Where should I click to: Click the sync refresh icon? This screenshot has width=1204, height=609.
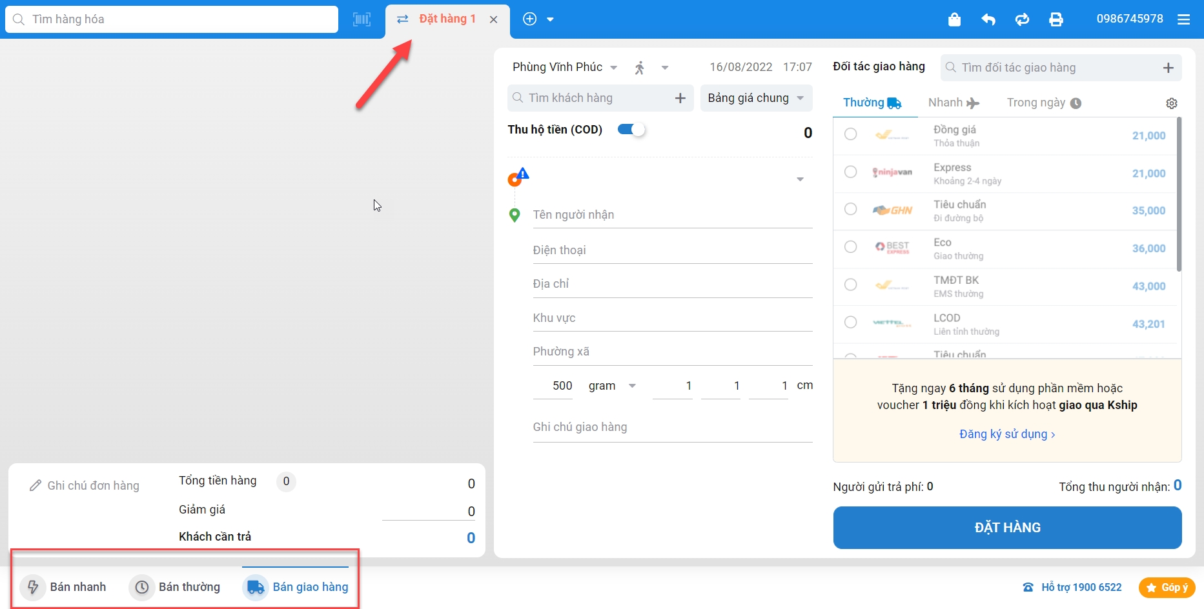[x=1022, y=19]
